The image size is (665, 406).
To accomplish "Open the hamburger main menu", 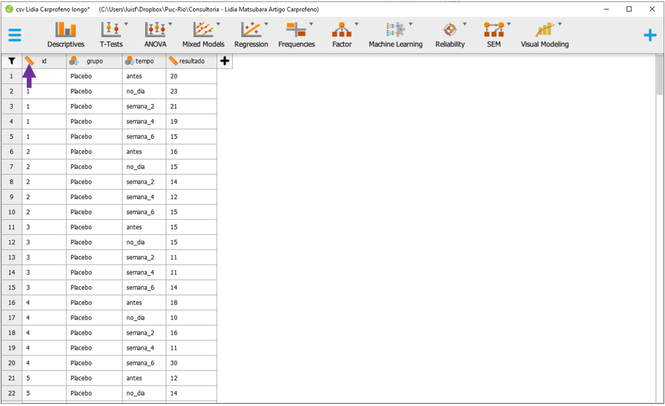I will click(x=14, y=35).
